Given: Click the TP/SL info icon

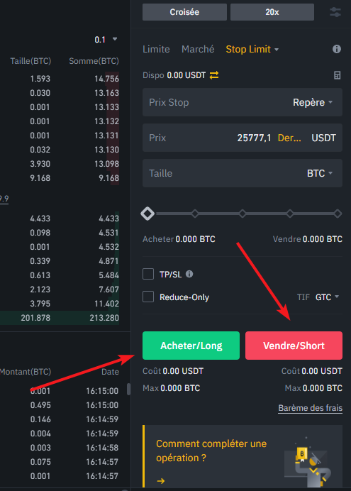Looking at the screenshot, I should (189, 274).
